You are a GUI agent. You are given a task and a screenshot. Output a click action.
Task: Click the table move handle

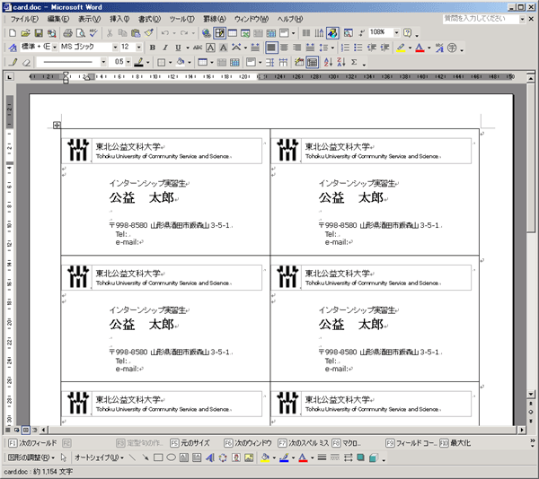(x=57, y=126)
